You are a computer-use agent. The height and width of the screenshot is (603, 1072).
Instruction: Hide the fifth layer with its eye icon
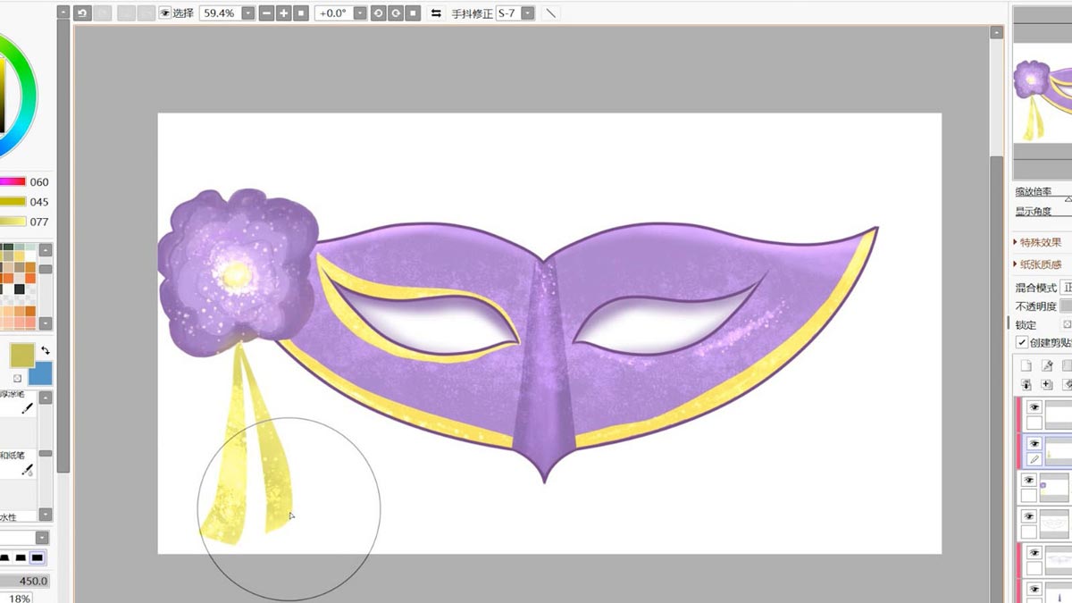coord(1034,553)
